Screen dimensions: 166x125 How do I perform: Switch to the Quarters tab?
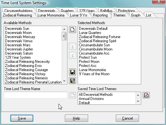tap(67, 10)
